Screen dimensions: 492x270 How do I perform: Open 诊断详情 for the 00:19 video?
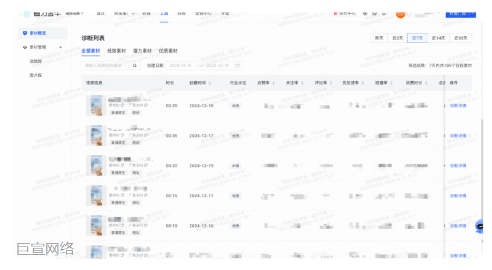pos(458,226)
